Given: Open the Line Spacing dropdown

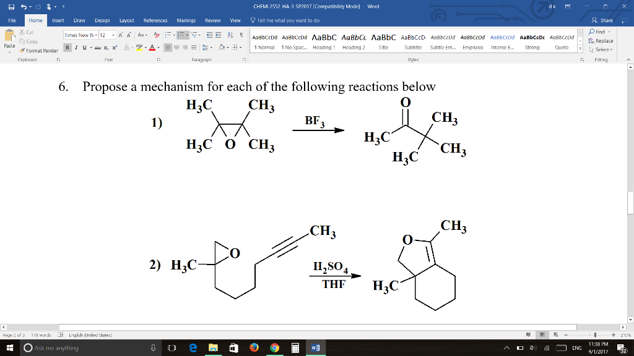Looking at the screenshot, I should [x=207, y=48].
